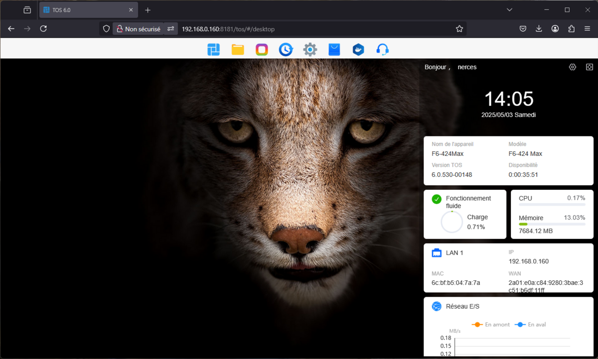Click the Fonctionnement fluide status text

pyautogui.click(x=468, y=202)
